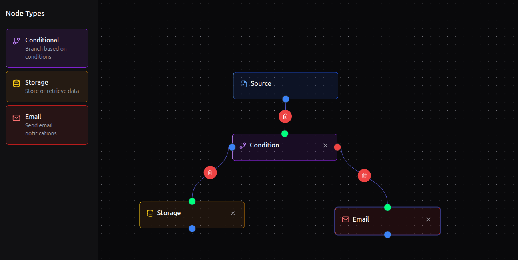Viewport: 518px width, 260px height.
Task: Click the green input port of the Condition node
Action: point(285,133)
